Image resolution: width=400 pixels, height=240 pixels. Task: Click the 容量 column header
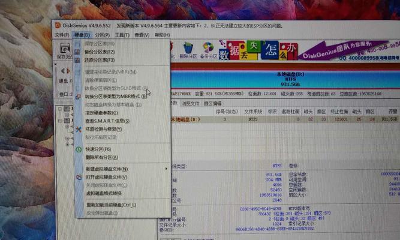(393, 112)
